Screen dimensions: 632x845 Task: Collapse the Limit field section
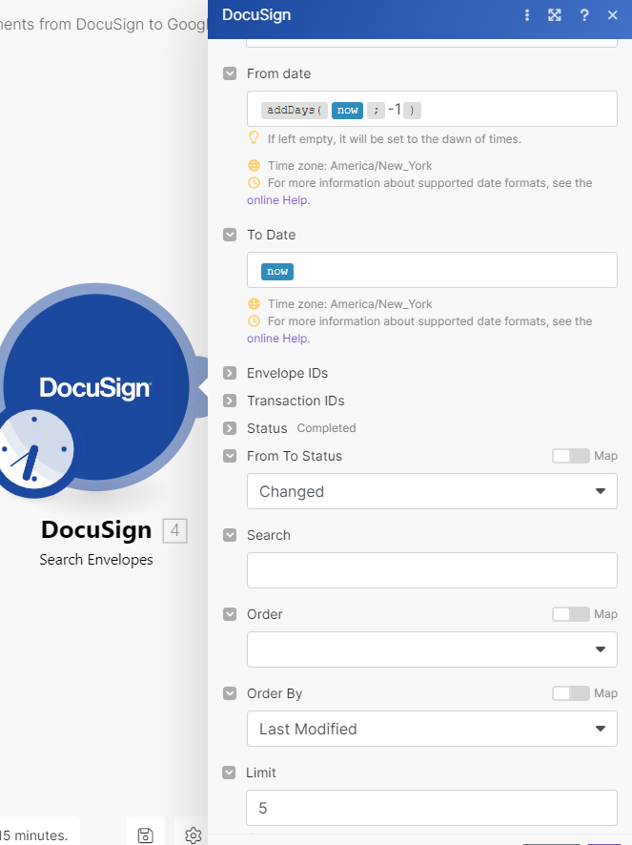tap(229, 773)
